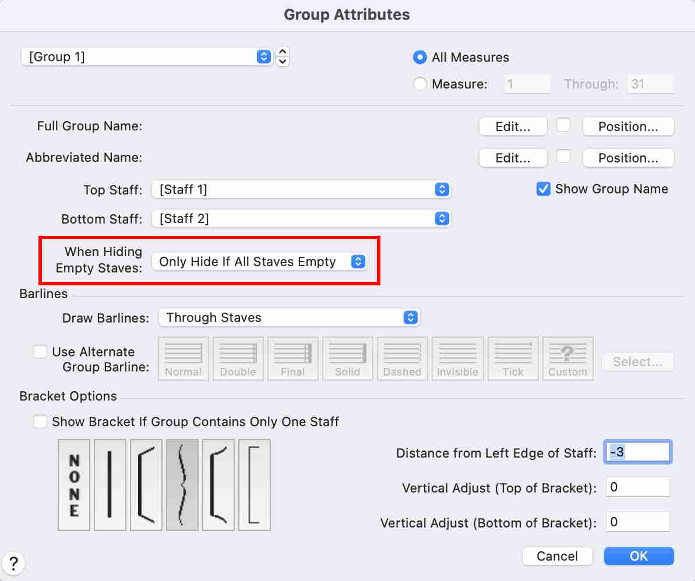695x581 pixels.
Task: Select the curved piano brace bracket
Action: (x=182, y=485)
